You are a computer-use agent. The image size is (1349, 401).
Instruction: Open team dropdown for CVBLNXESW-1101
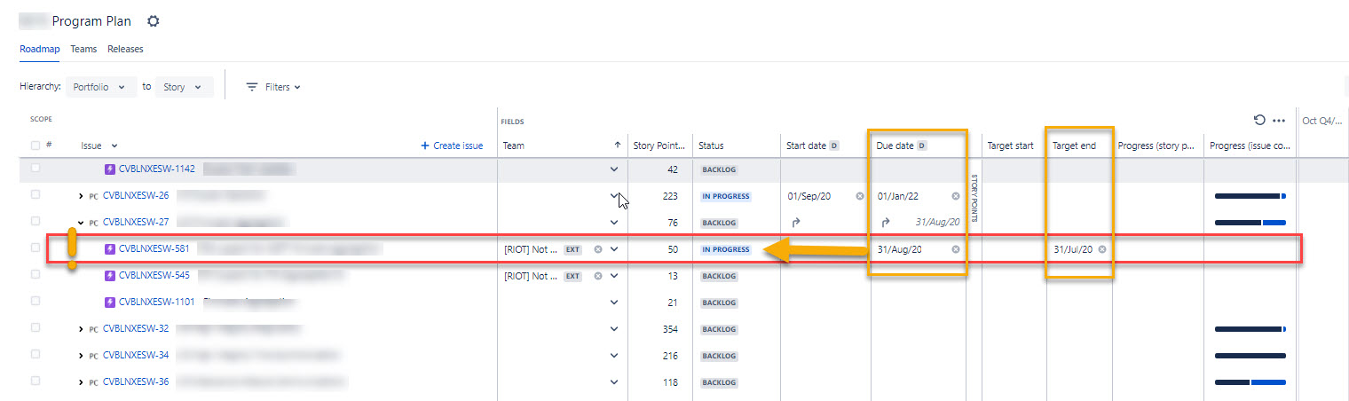613,303
